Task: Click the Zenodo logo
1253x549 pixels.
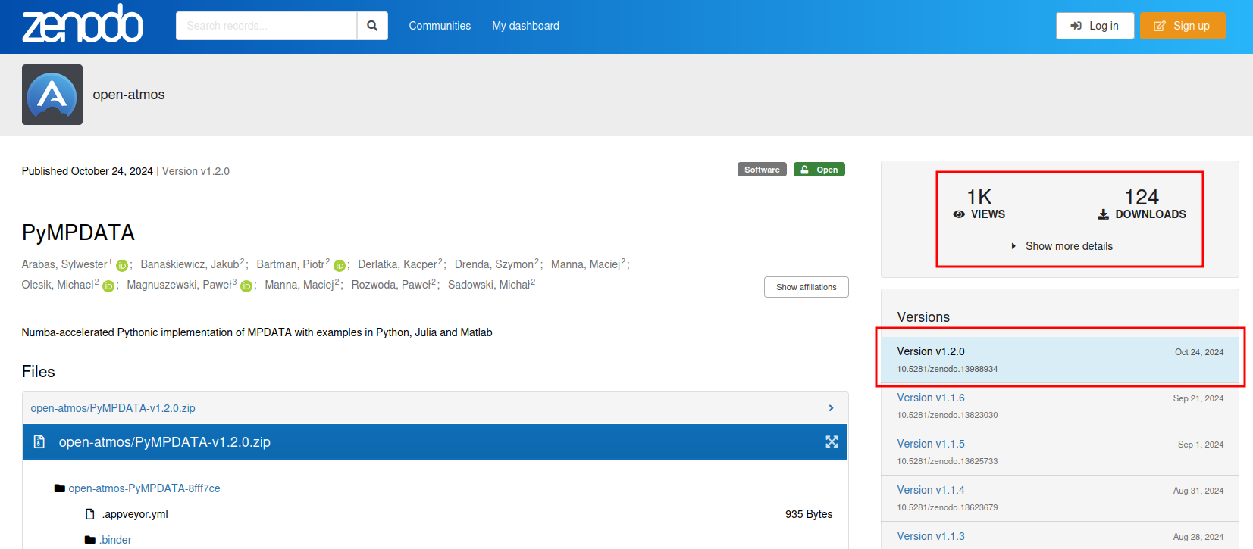Action: (x=82, y=25)
